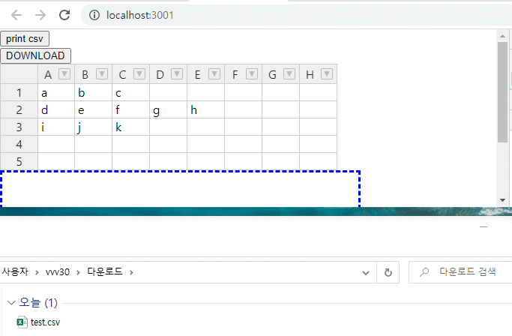Go back to the previous page
Viewport: 512px width, 336px height.
tap(16, 15)
